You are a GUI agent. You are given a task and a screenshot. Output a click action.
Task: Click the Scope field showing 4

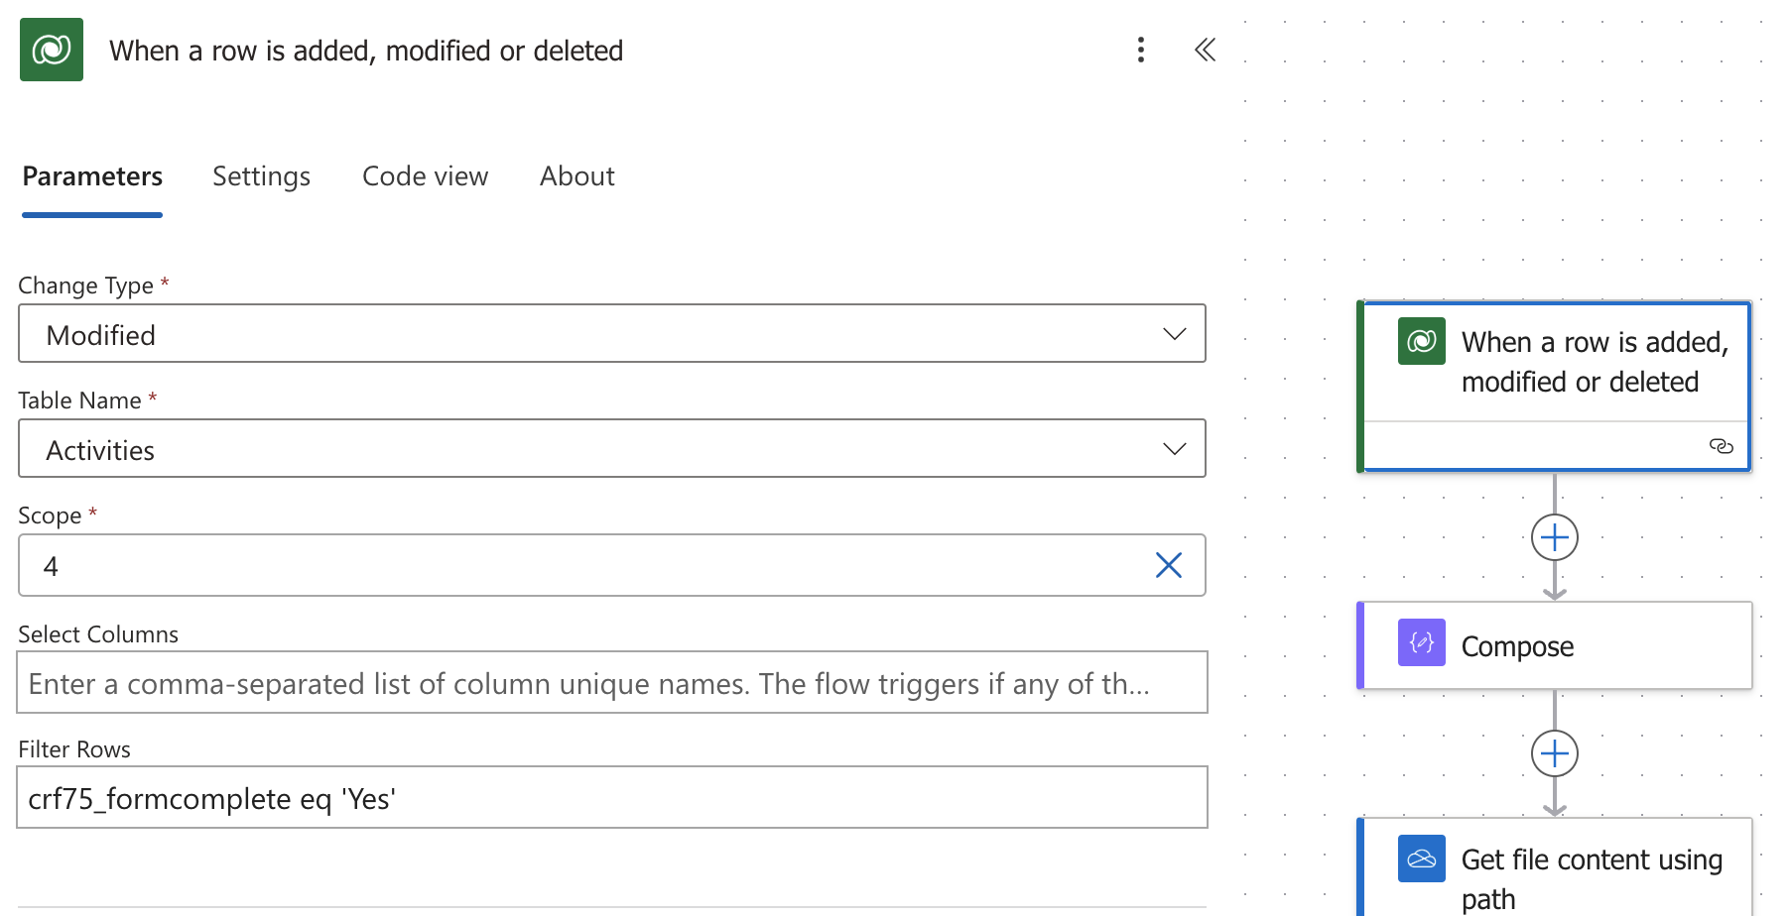pyautogui.click(x=585, y=565)
